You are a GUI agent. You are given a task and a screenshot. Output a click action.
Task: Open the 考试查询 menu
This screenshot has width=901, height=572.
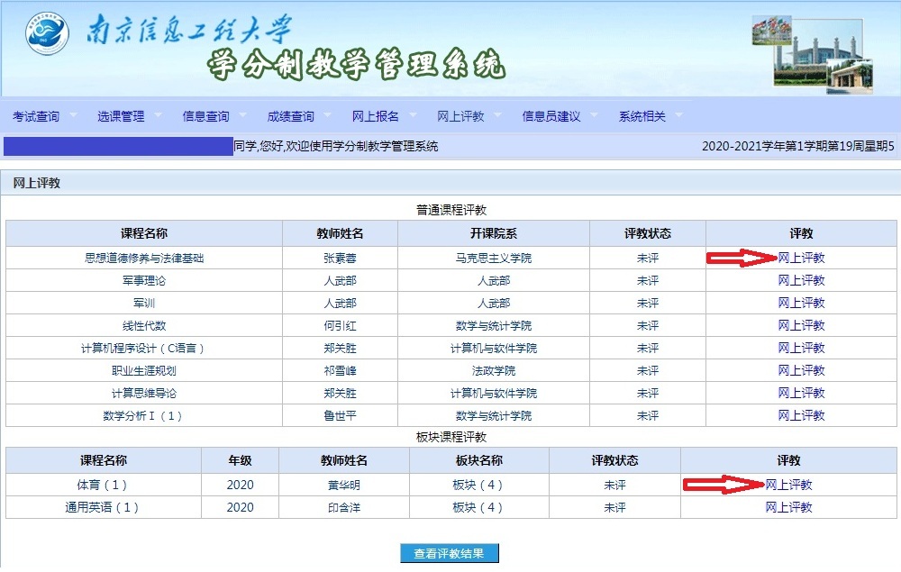(36, 116)
